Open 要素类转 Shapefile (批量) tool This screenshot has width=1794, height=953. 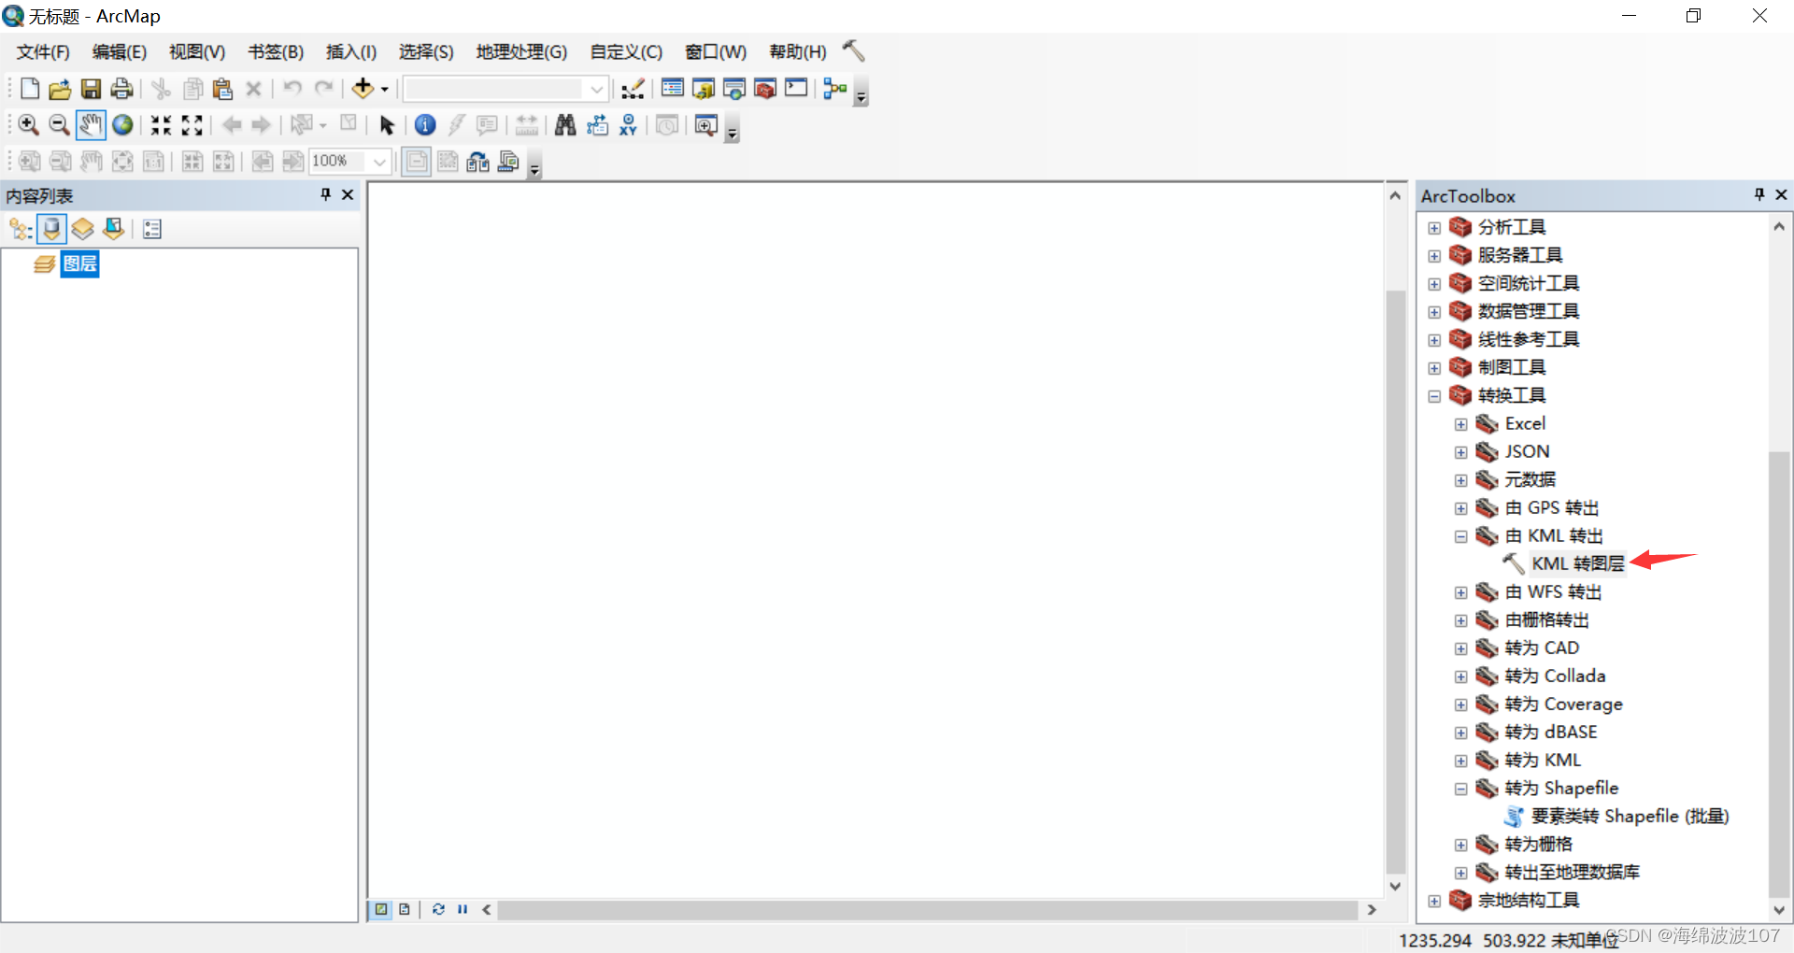1630,816
